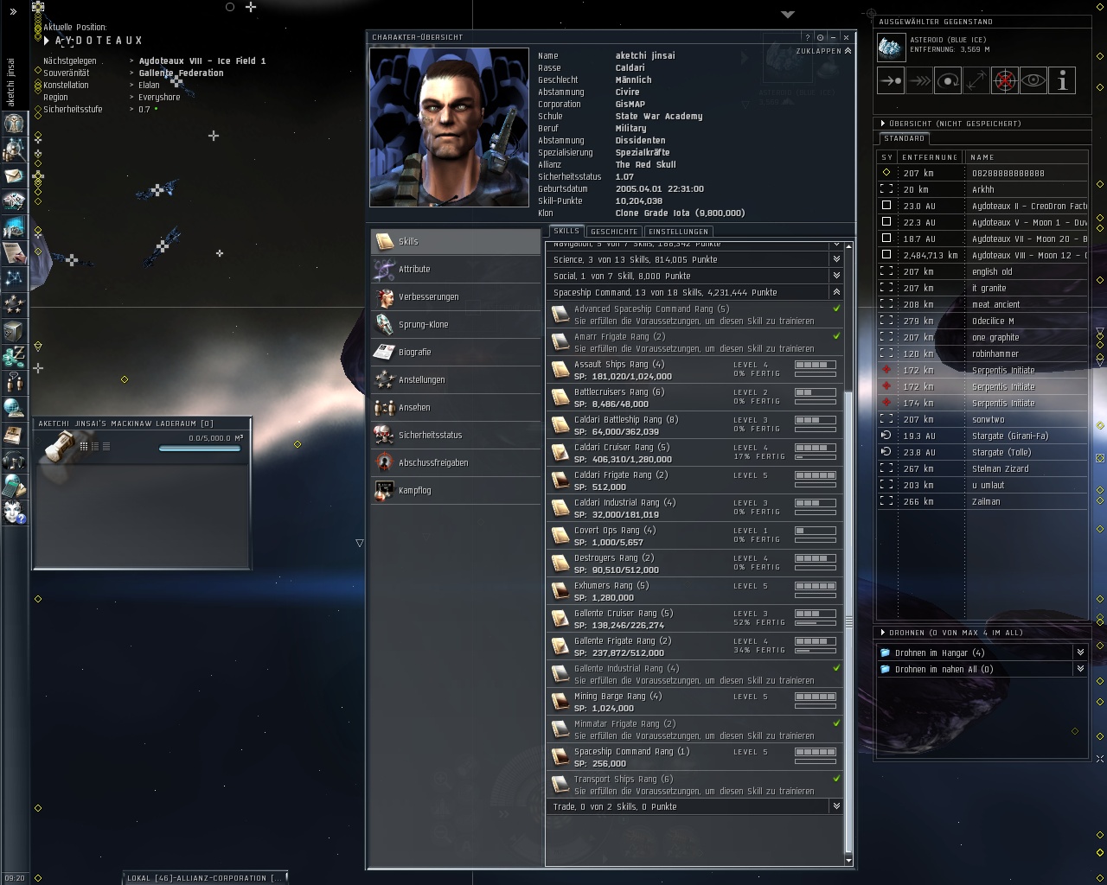
Task: Expand the Drohnen im Hangar group
Action: 1080,653
